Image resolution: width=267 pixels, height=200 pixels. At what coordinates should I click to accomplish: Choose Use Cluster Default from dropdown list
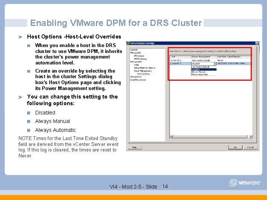click(x=204, y=67)
